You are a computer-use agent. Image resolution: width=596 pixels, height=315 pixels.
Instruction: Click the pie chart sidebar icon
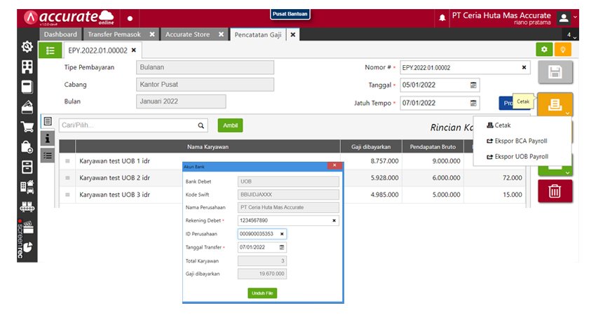pyautogui.click(x=27, y=247)
